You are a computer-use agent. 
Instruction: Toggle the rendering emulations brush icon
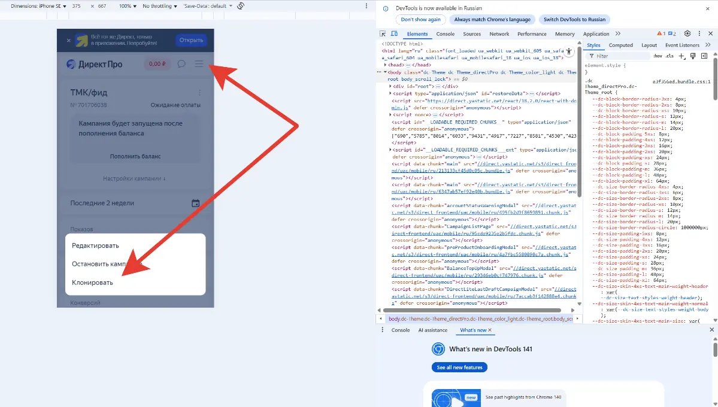[693, 56]
